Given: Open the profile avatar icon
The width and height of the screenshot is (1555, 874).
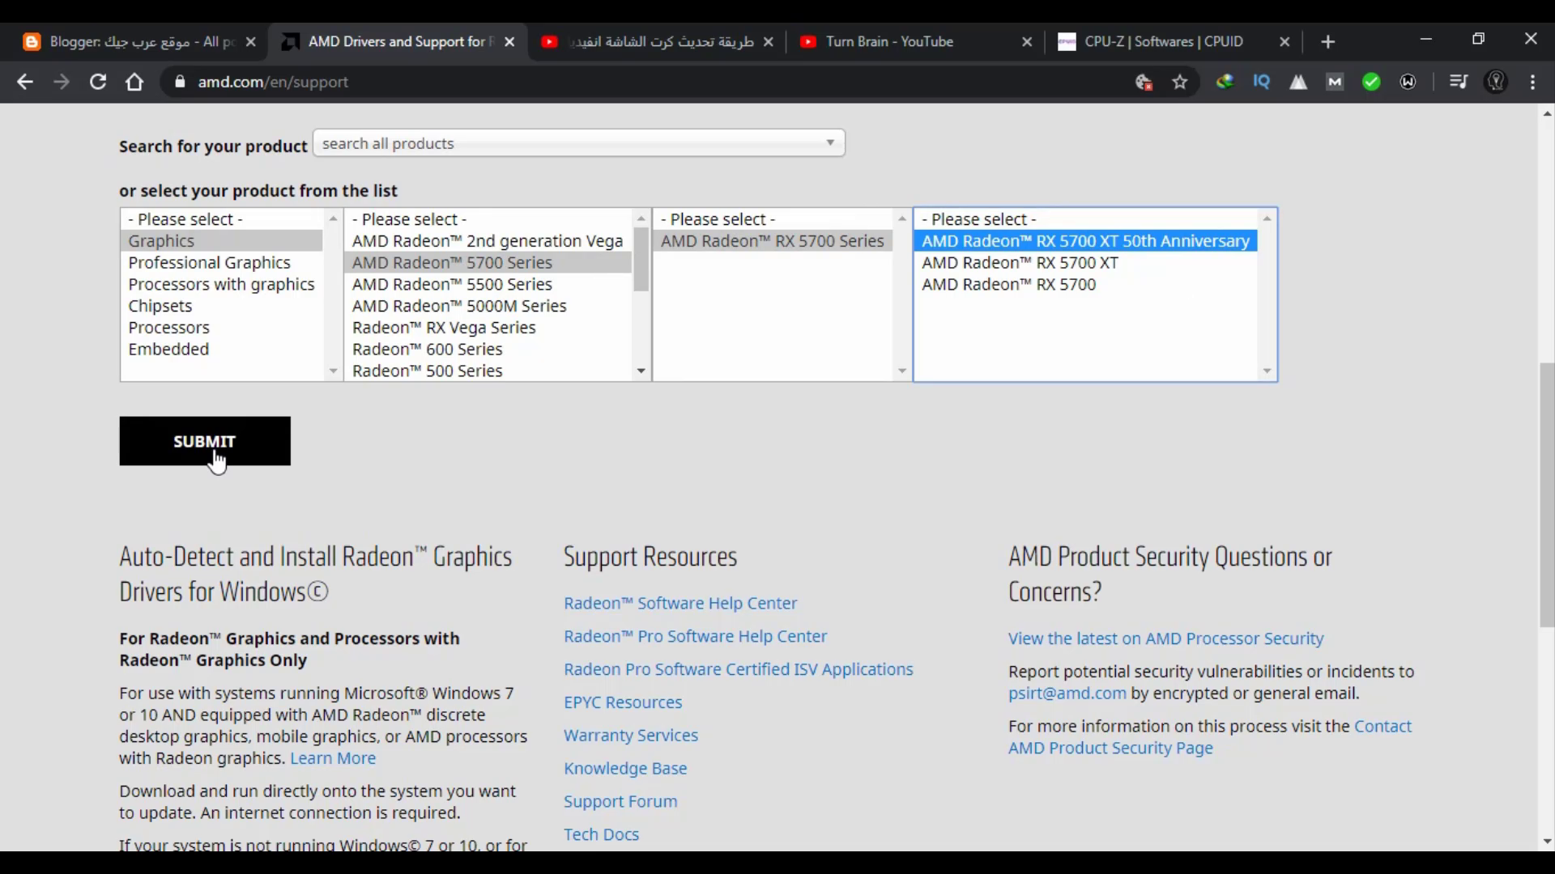Looking at the screenshot, I should 1496,82.
